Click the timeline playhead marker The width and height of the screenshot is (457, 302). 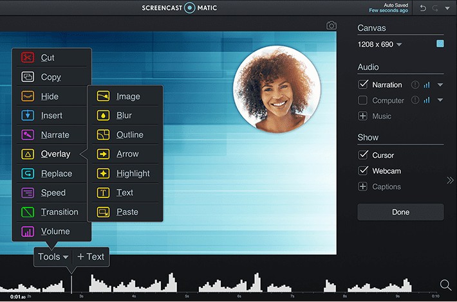71,283
